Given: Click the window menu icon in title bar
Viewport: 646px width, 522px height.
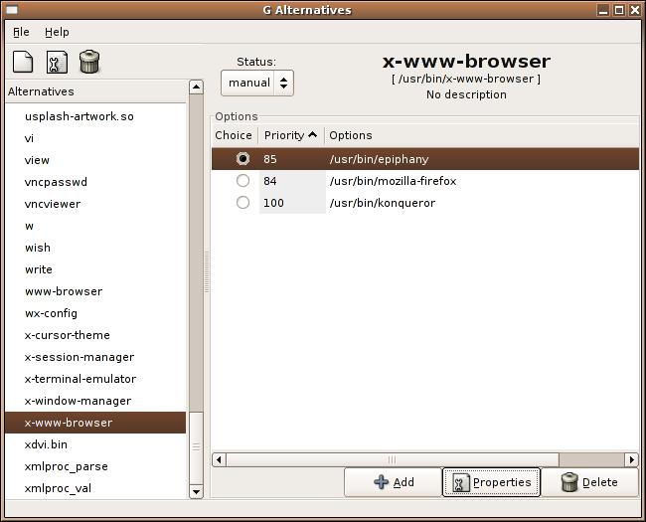Looking at the screenshot, I should [10, 10].
